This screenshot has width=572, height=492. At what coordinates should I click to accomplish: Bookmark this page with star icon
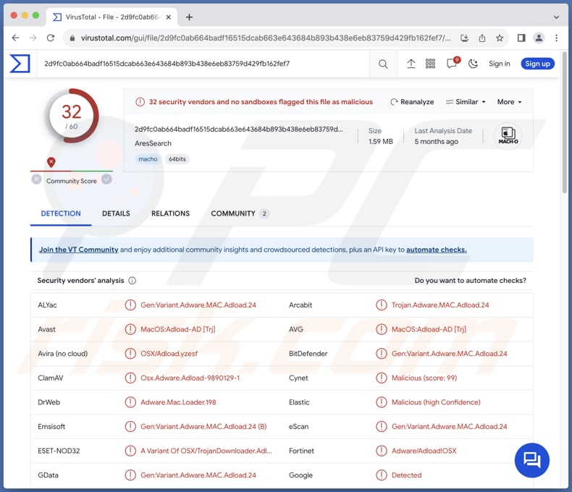pyautogui.click(x=500, y=38)
